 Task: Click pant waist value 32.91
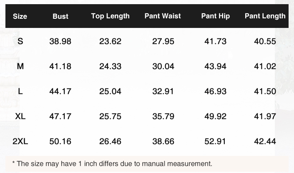click(x=163, y=91)
